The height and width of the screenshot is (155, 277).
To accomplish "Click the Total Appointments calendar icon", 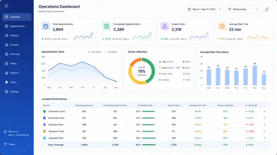I will (x=46, y=26).
